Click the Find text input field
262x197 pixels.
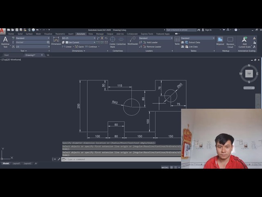coord(31,42)
